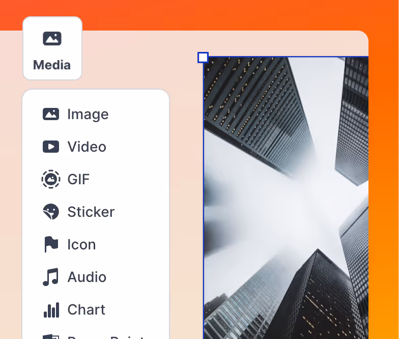399x339 pixels.
Task: Click the flag icon beside Icon
Action: [51, 244]
